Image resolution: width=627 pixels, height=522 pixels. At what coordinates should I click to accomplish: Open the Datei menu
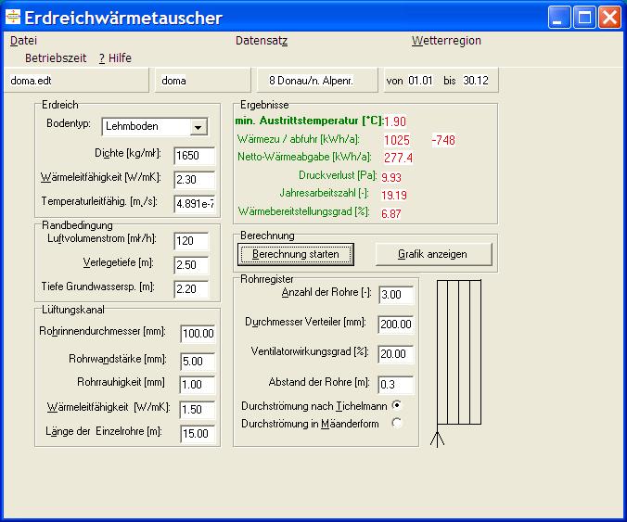[23, 41]
